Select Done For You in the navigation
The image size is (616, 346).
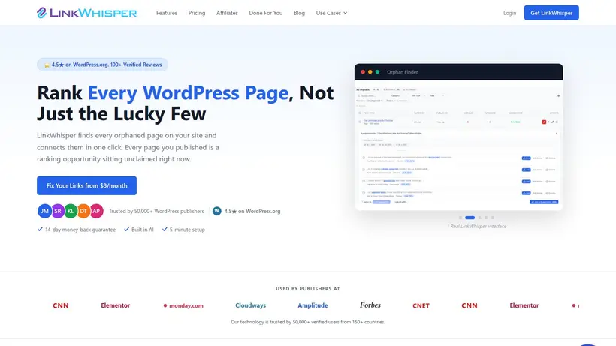pos(266,13)
